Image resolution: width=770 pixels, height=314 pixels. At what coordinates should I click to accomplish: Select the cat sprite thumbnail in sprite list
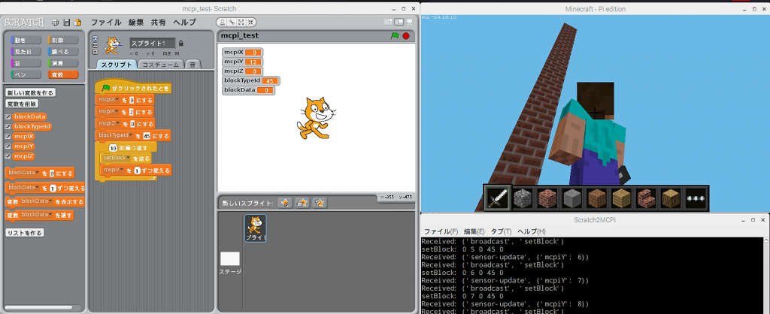coord(256,228)
